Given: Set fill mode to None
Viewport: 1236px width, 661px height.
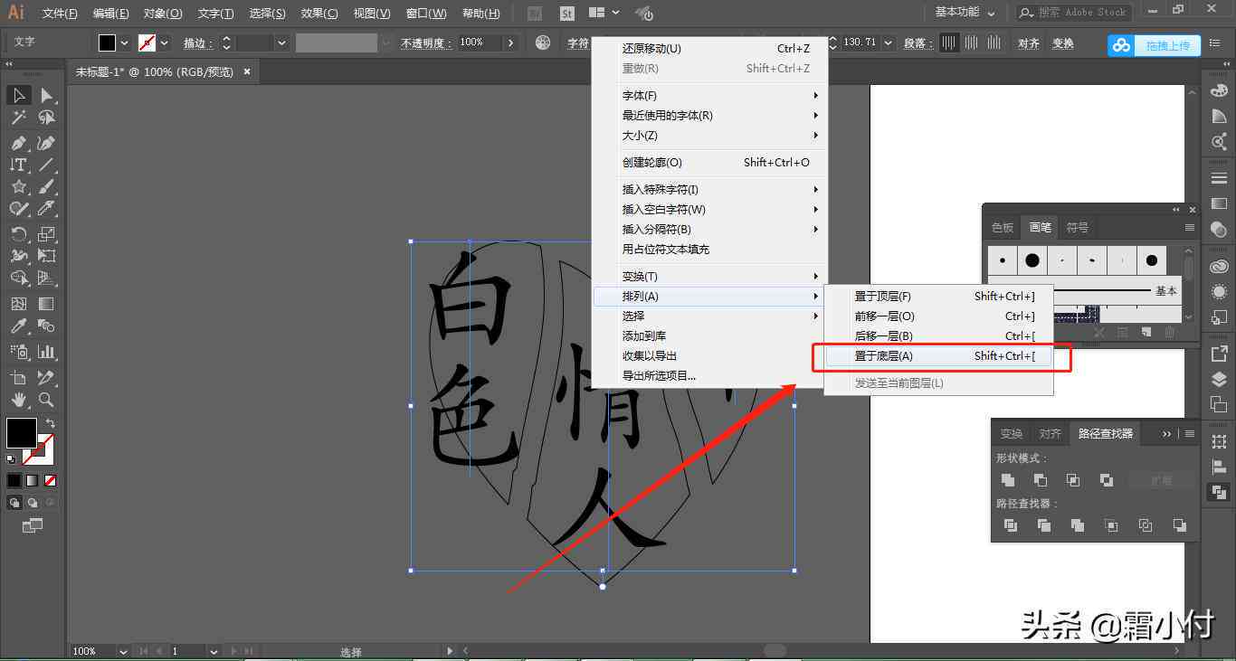Looking at the screenshot, I should click(51, 481).
